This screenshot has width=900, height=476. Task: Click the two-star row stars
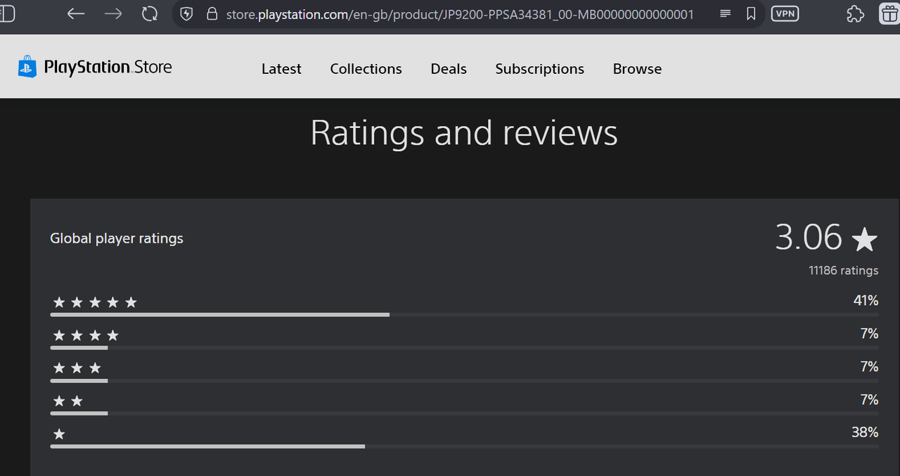click(68, 401)
